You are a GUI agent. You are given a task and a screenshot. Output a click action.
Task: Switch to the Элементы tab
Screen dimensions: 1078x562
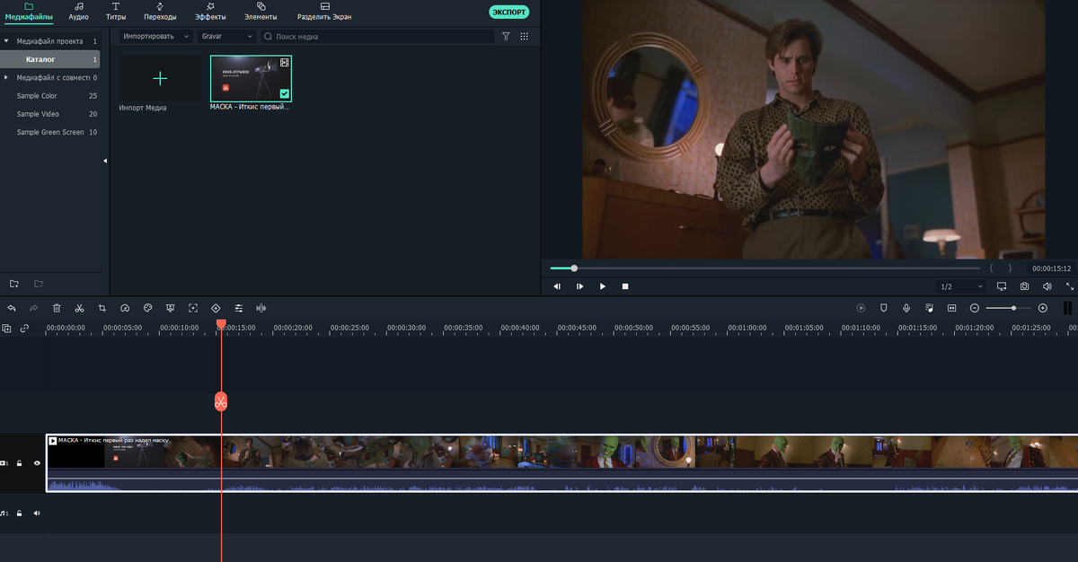[261, 12]
